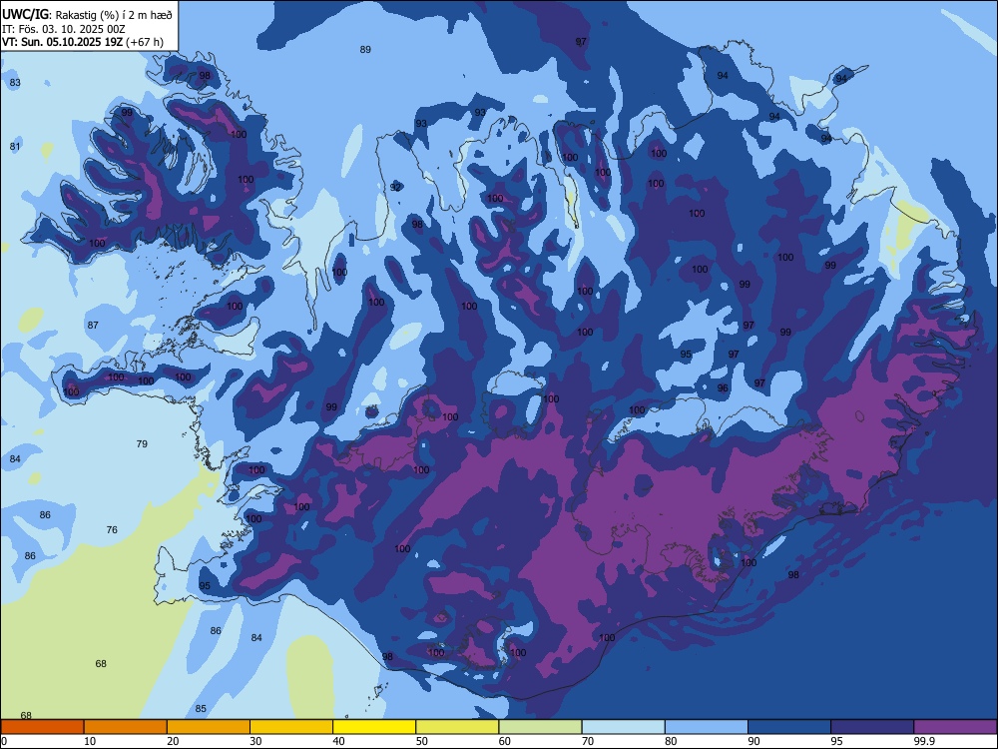998x749 pixels.
Task: Select the 95–99.9 indigo legend swatch
Action: pos(872,727)
